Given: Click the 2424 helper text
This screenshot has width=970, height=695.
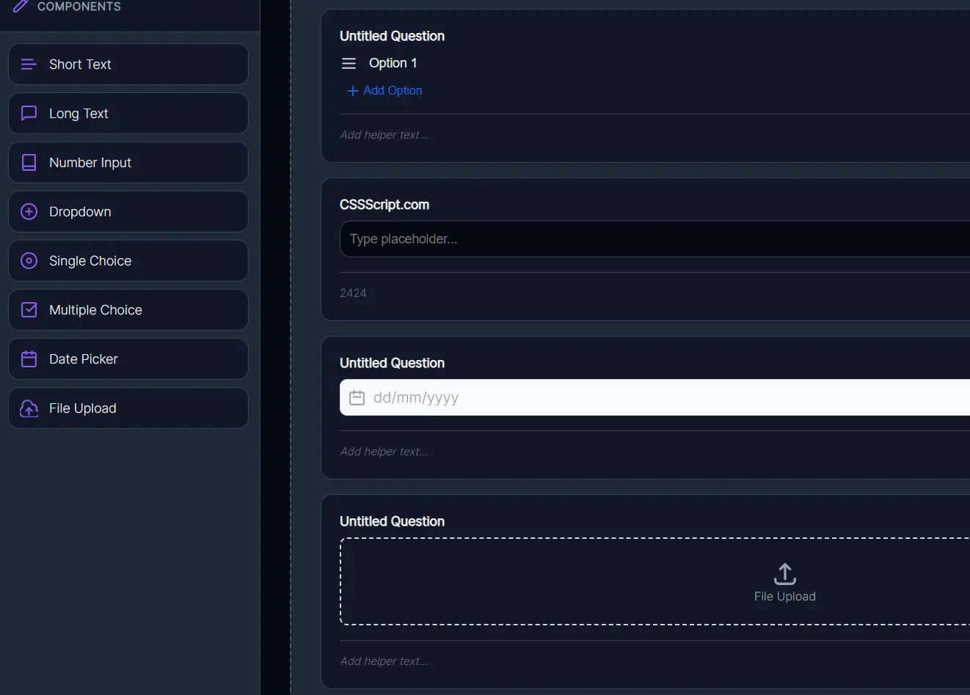Looking at the screenshot, I should click(x=354, y=293).
